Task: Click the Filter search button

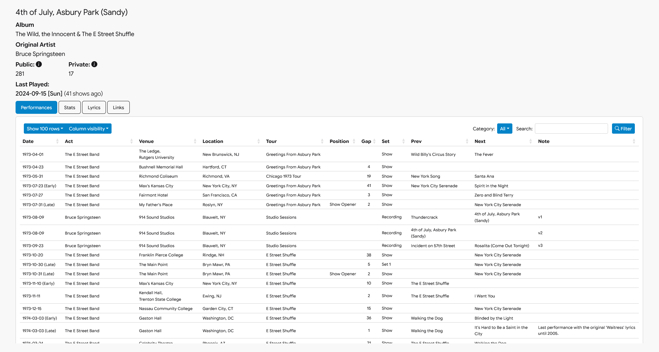Action: pyautogui.click(x=623, y=129)
